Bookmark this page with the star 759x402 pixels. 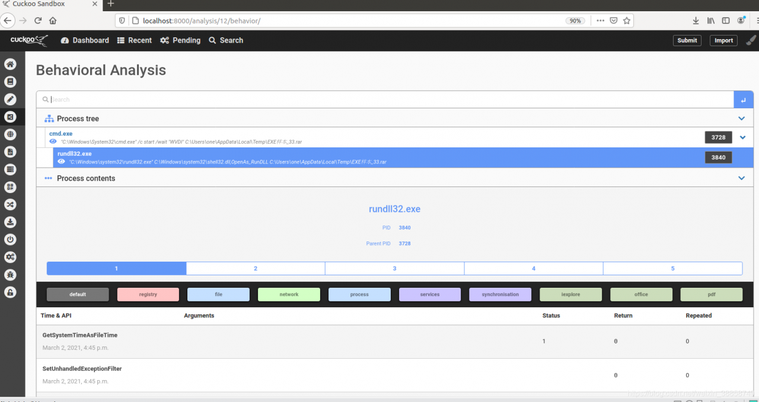[627, 20]
